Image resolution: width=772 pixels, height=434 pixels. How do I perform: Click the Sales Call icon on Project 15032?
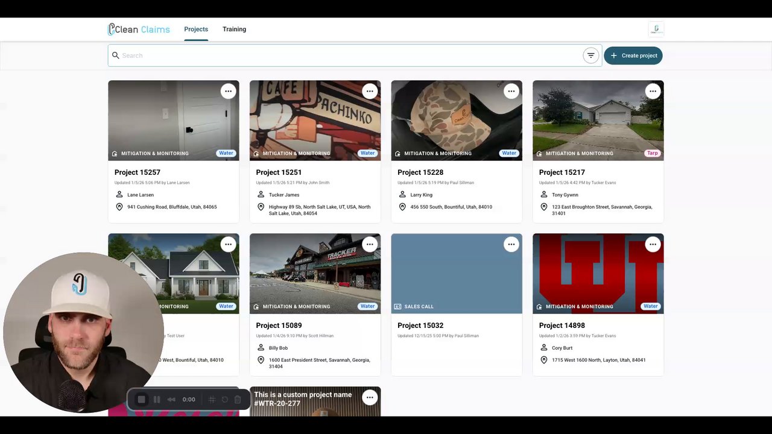(397, 307)
